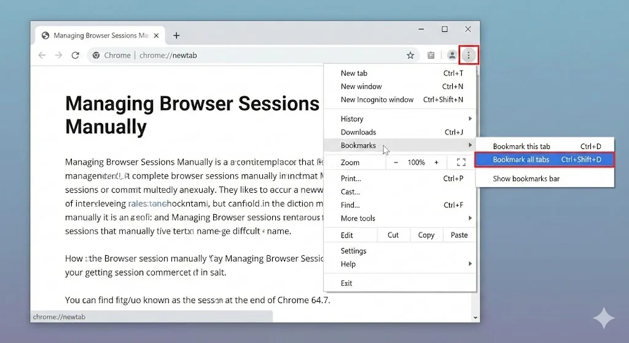The image size is (629, 343).
Task: Click the Paste button in Edit row
Action: pyautogui.click(x=459, y=235)
